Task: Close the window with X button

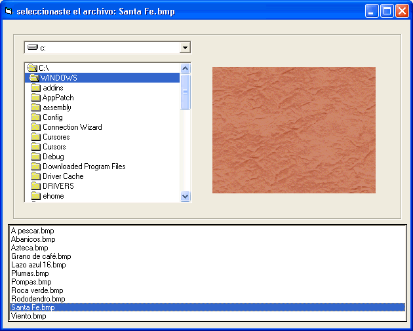Action: tap(403, 11)
